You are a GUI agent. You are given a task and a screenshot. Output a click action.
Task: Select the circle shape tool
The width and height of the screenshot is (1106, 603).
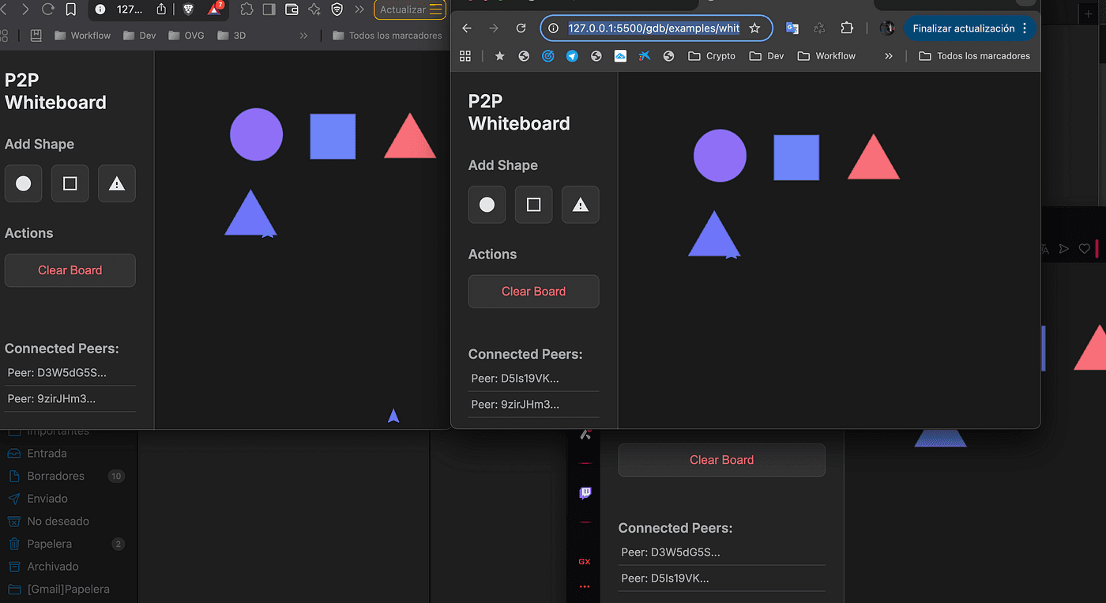487,204
